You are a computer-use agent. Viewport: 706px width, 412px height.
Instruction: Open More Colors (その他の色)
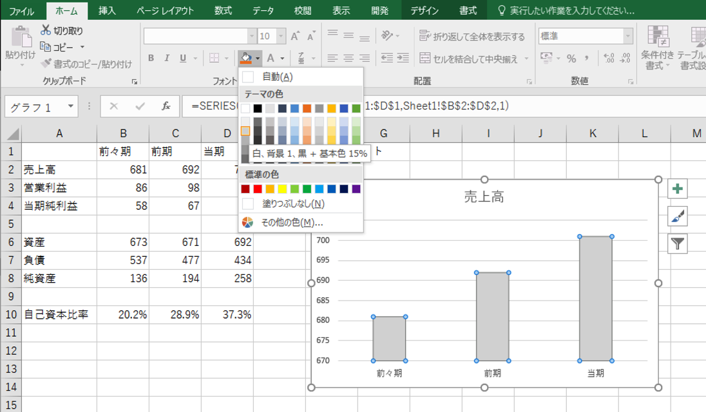click(301, 223)
